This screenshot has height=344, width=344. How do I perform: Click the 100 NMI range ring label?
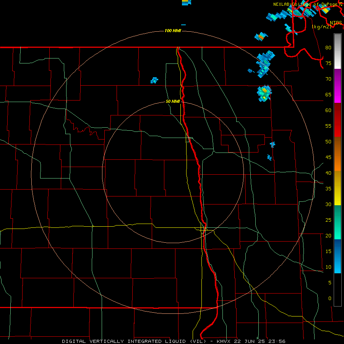[x=173, y=31]
